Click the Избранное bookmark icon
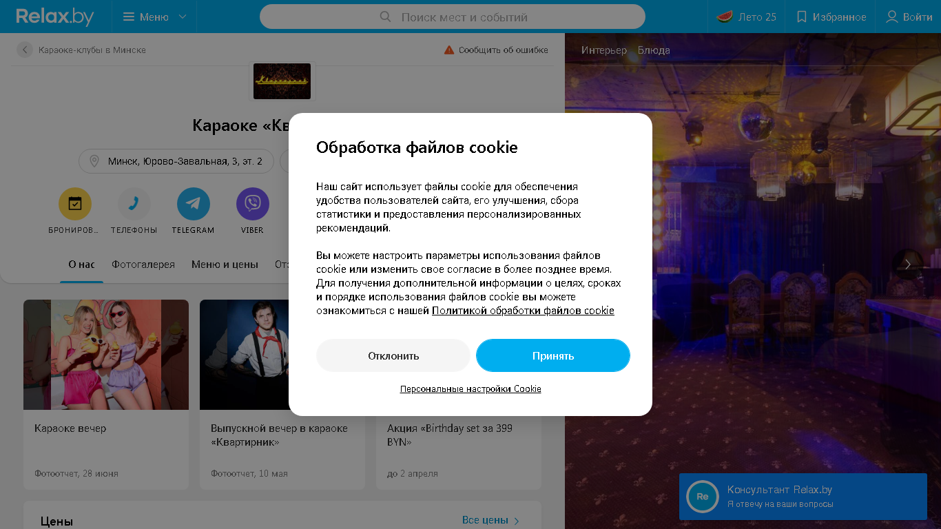 coord(801,17)
